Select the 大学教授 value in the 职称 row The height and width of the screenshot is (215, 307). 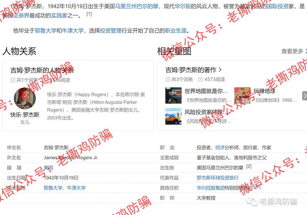point(206,198)
